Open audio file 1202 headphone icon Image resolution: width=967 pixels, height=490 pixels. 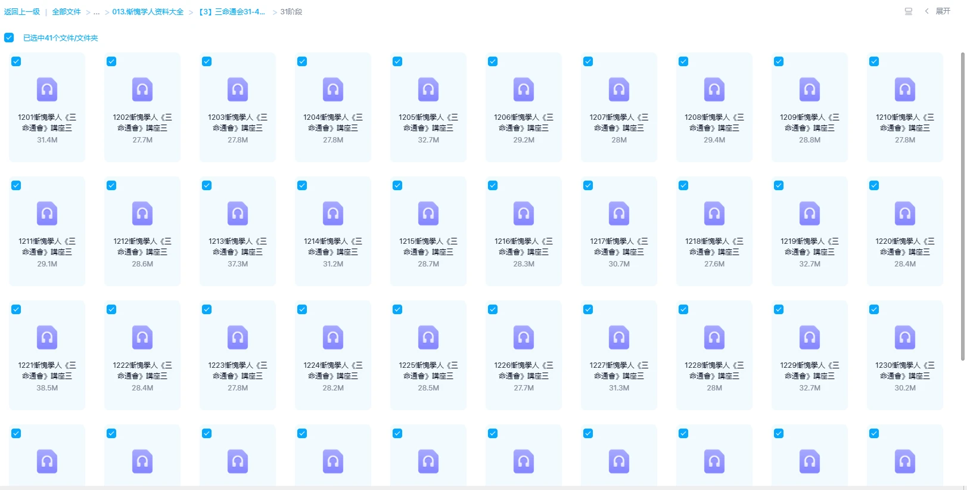pos(142,89)
